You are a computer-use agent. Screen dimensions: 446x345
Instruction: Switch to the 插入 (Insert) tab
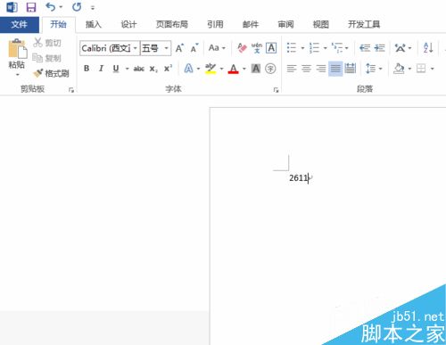tap(94, 24)
